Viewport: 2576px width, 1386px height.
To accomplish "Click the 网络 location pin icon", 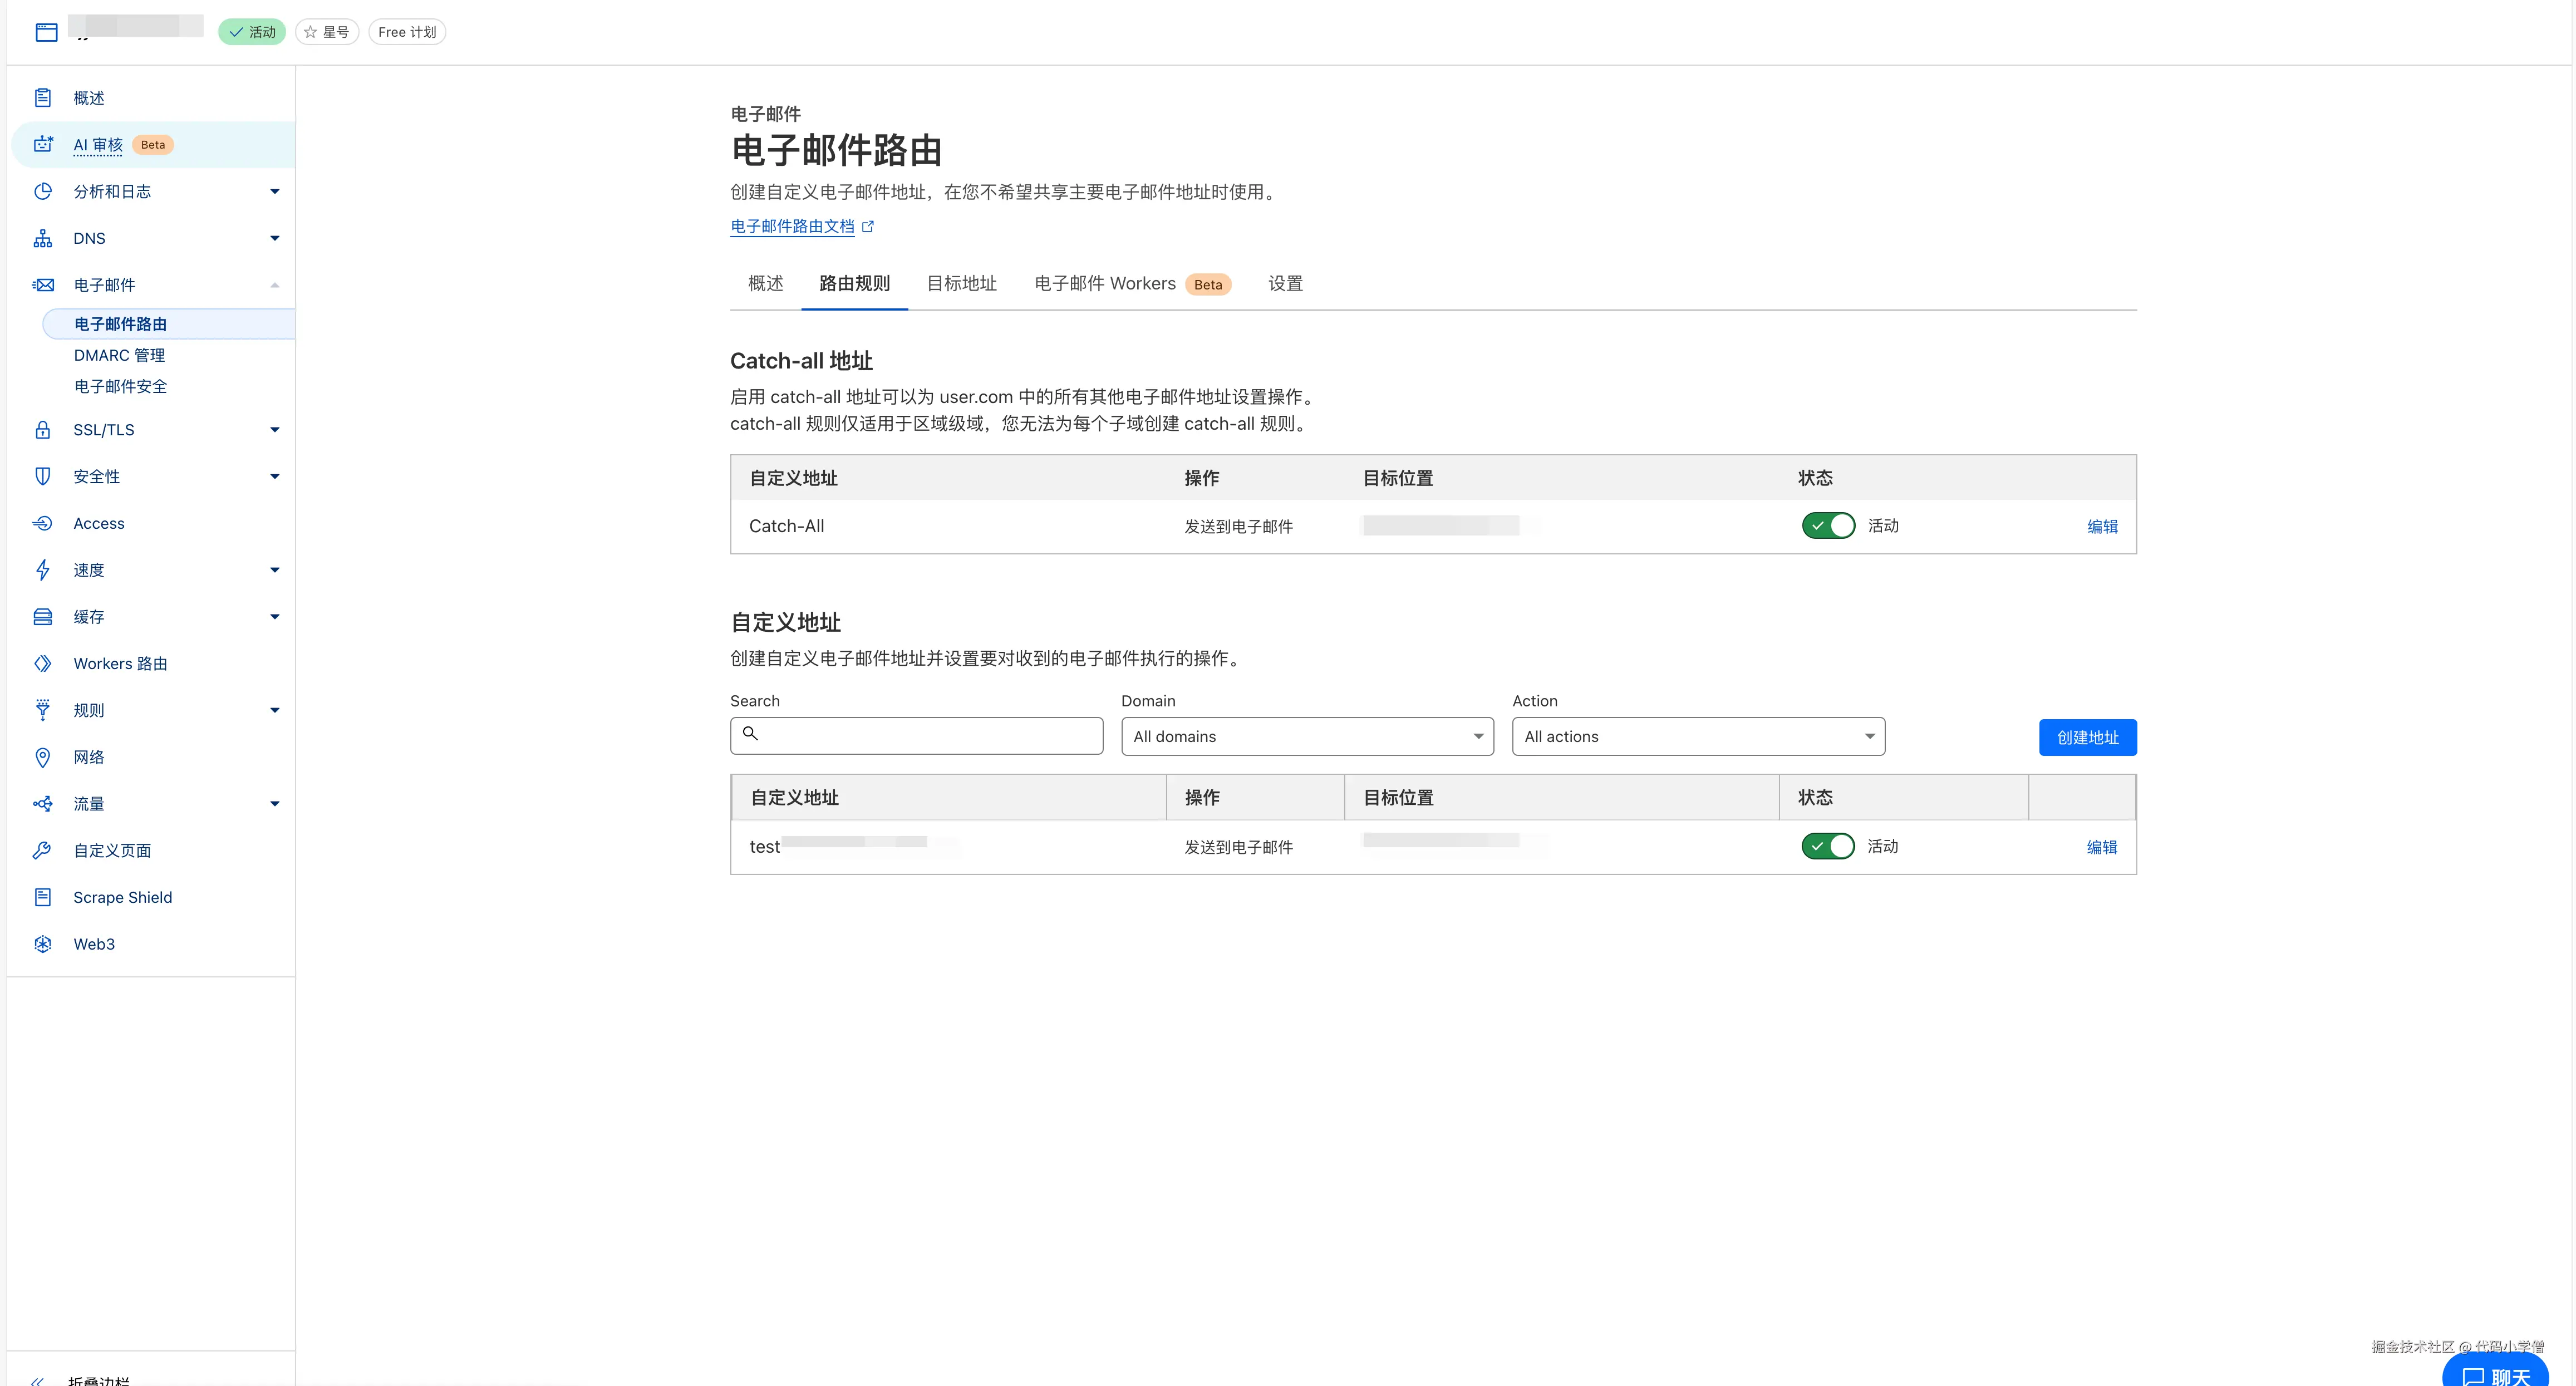I will 43,757.
